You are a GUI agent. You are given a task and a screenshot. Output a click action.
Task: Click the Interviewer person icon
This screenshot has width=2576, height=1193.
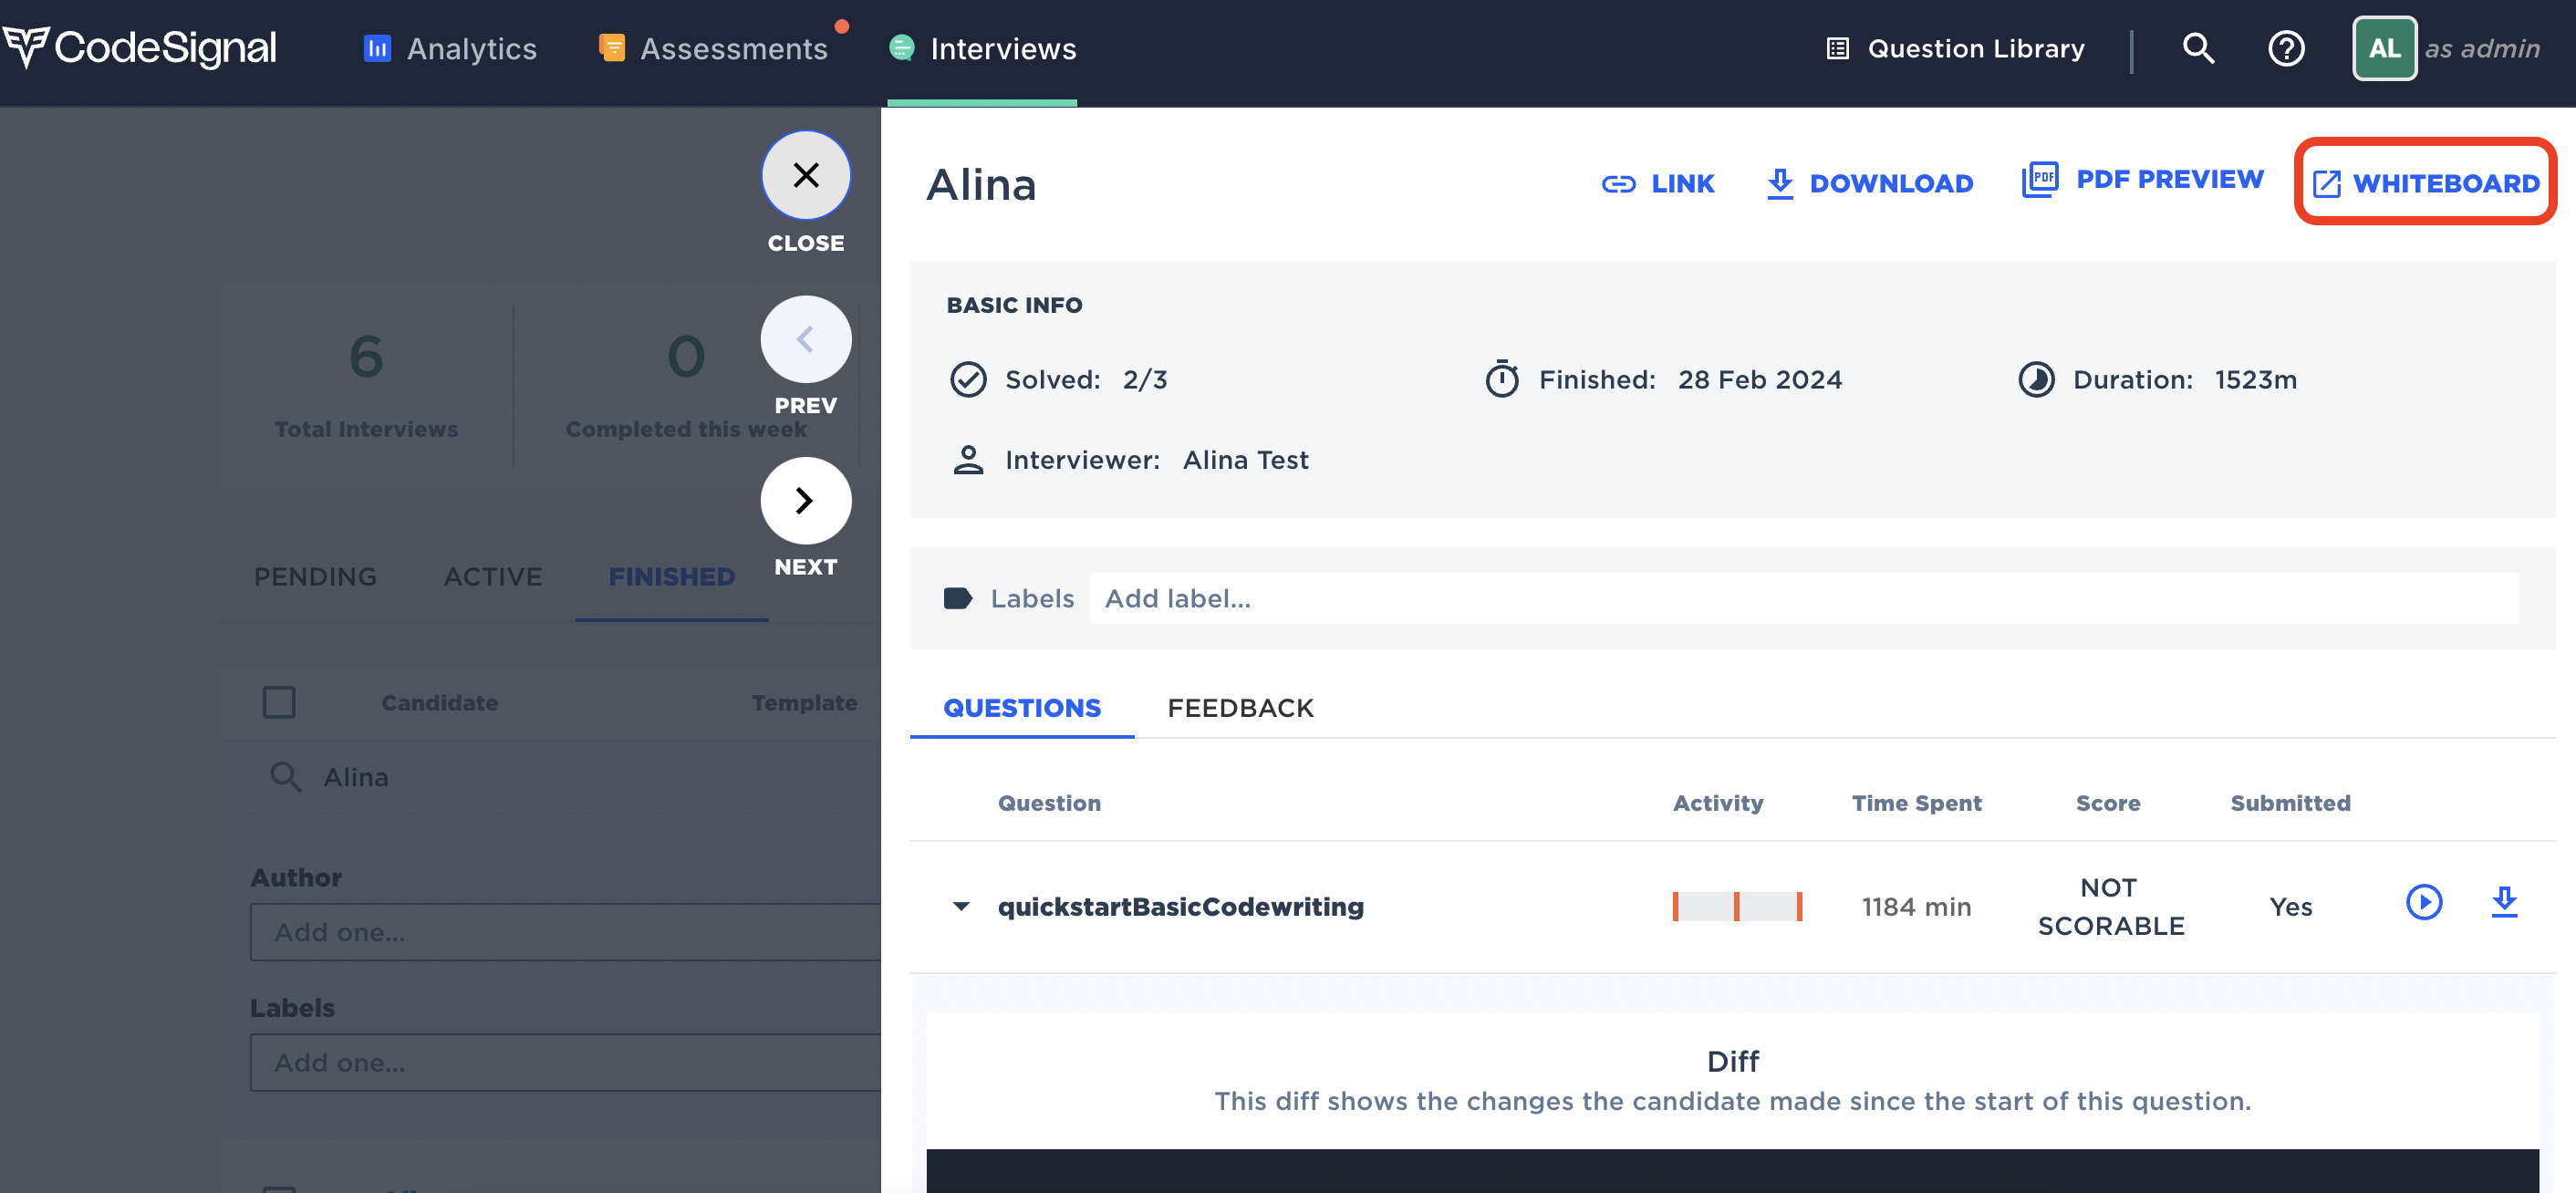click(x=967, y=460)
